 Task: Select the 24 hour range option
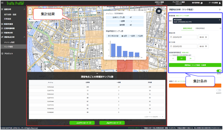[190, 58]
